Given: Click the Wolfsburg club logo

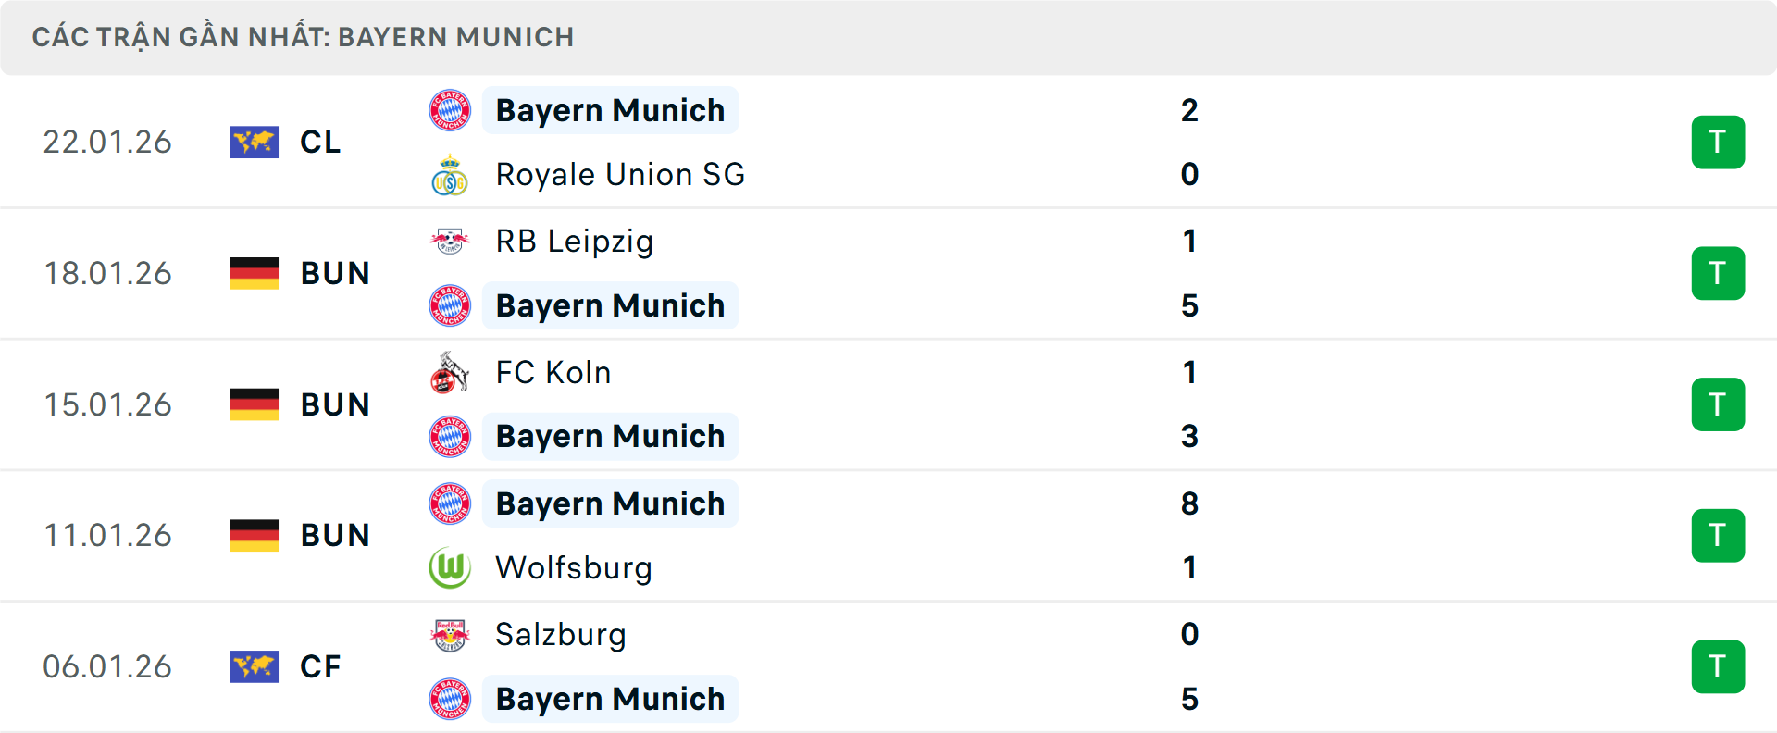Looking at the screenshot, I should click(x=450, y=567).
